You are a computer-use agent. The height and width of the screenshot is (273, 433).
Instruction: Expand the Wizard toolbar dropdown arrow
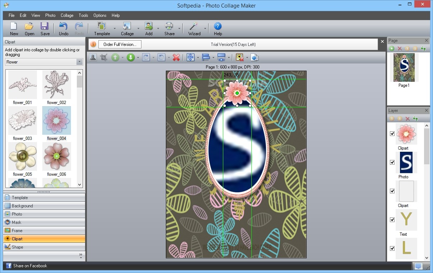click(x=205, y=29)
